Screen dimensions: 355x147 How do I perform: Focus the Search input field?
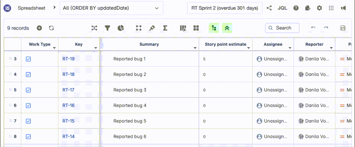pyautogui.click(x=282, y=28)
